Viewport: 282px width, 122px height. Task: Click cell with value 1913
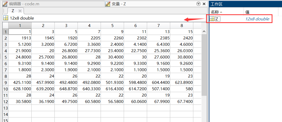20,38
